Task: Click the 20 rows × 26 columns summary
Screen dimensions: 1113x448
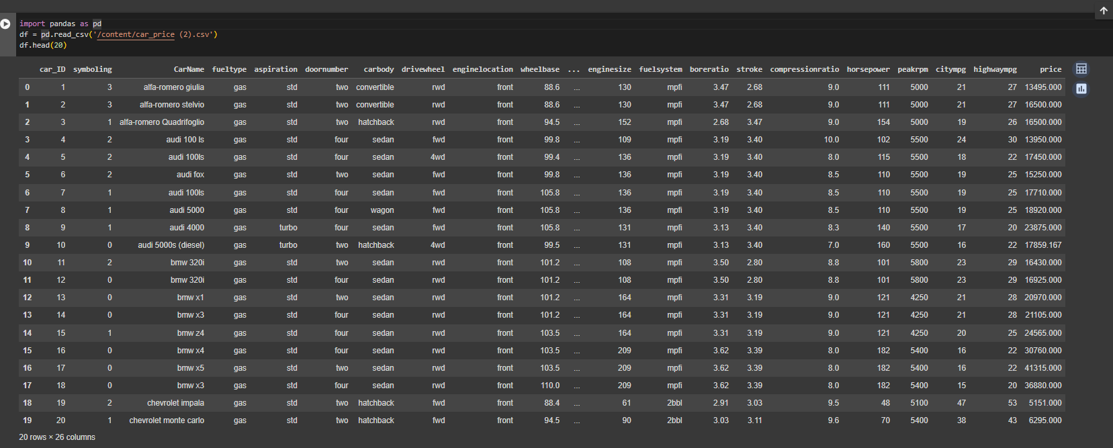Action: click(x=57, y=437)
